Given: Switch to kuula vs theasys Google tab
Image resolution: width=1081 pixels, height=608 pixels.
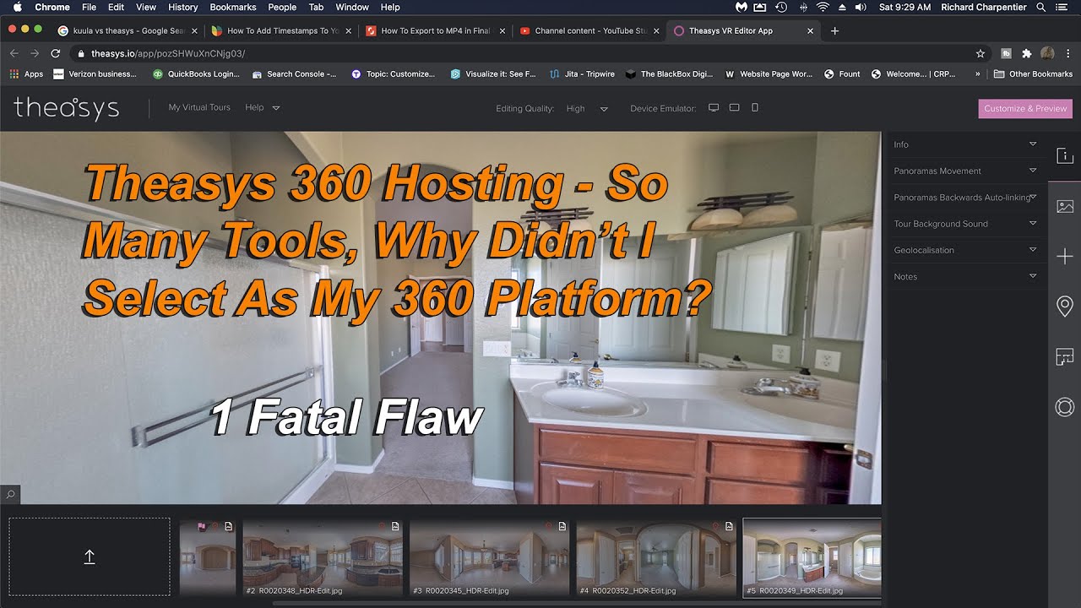Looking at the screenshot, I should click(127, 31).
